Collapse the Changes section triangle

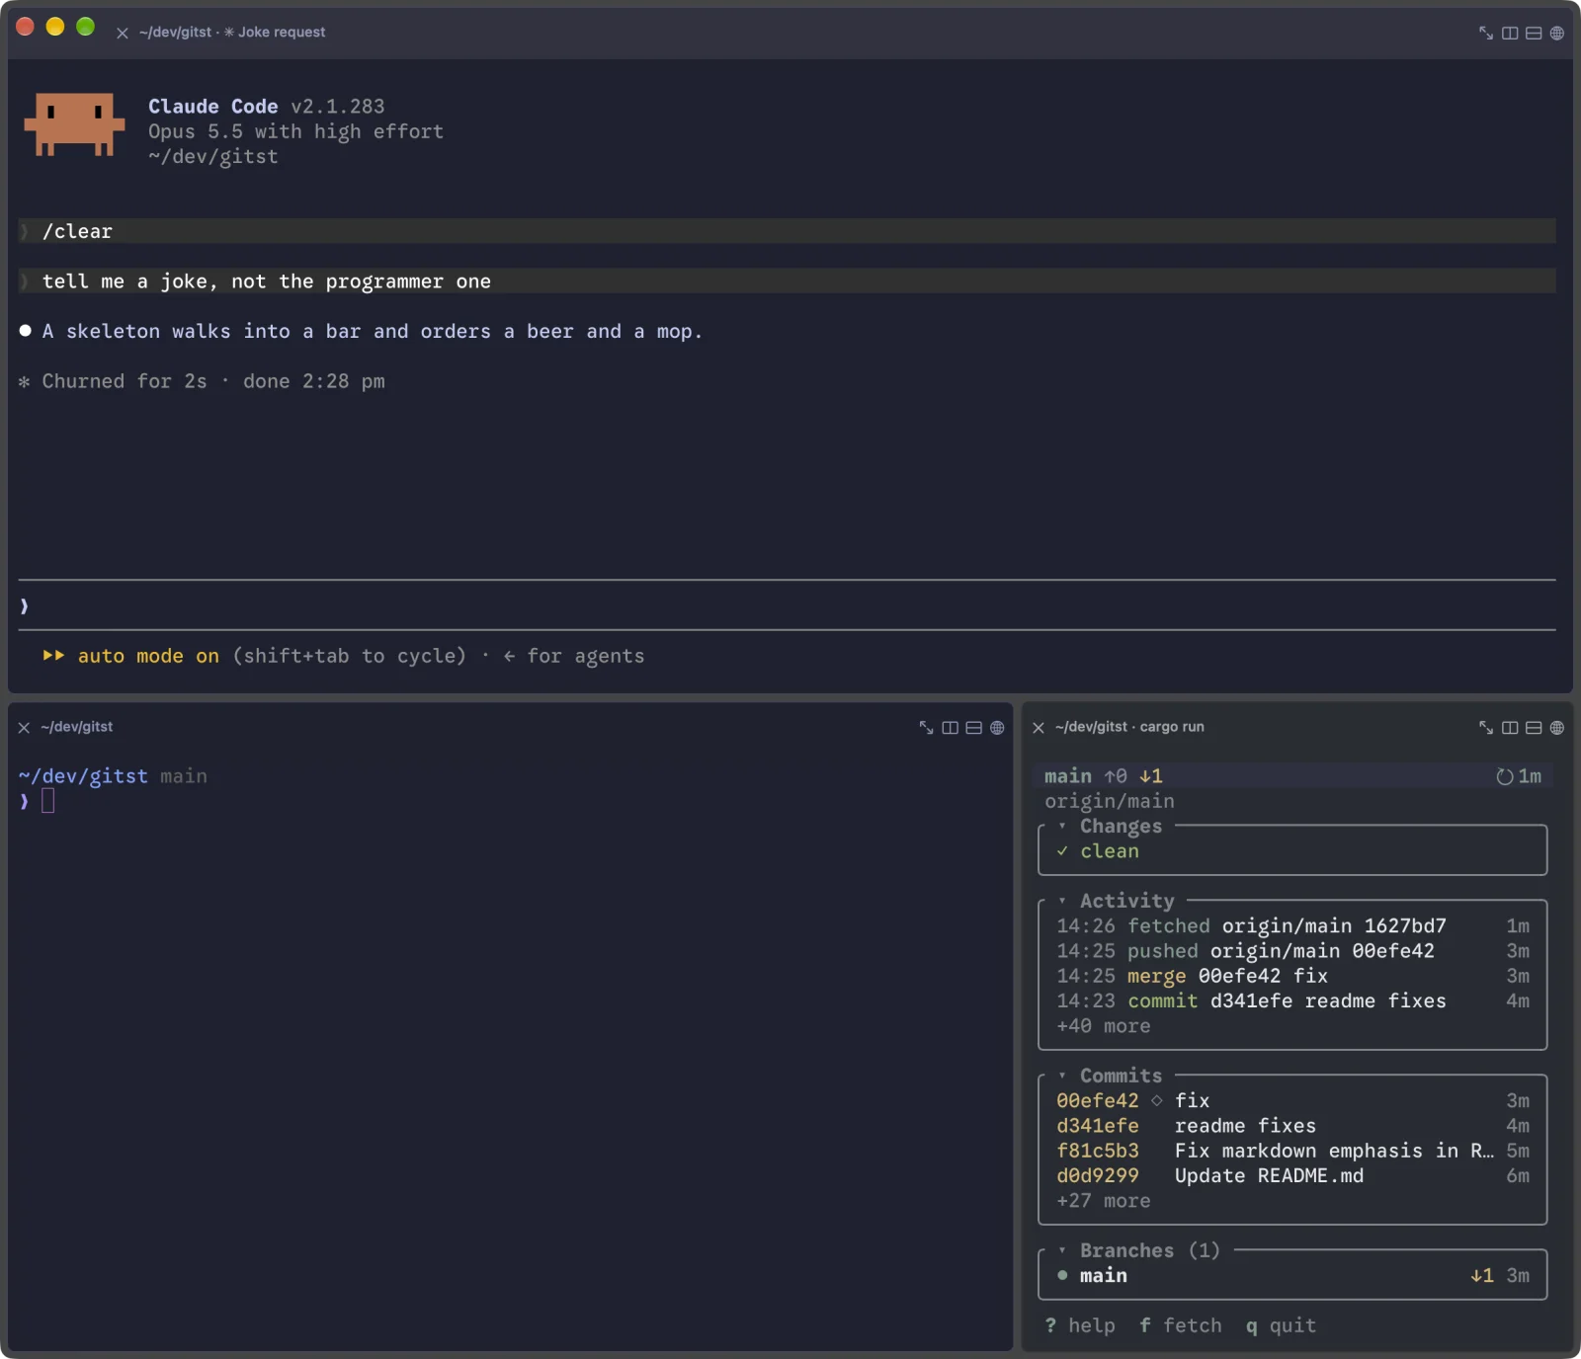coord(1062,826)
